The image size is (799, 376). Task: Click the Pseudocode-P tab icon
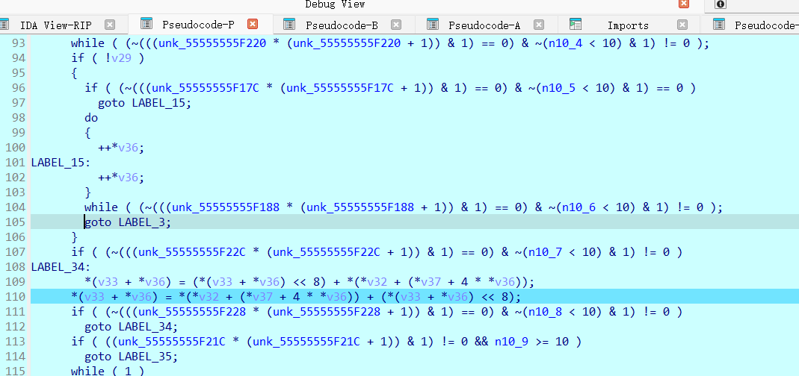point(146,25)
